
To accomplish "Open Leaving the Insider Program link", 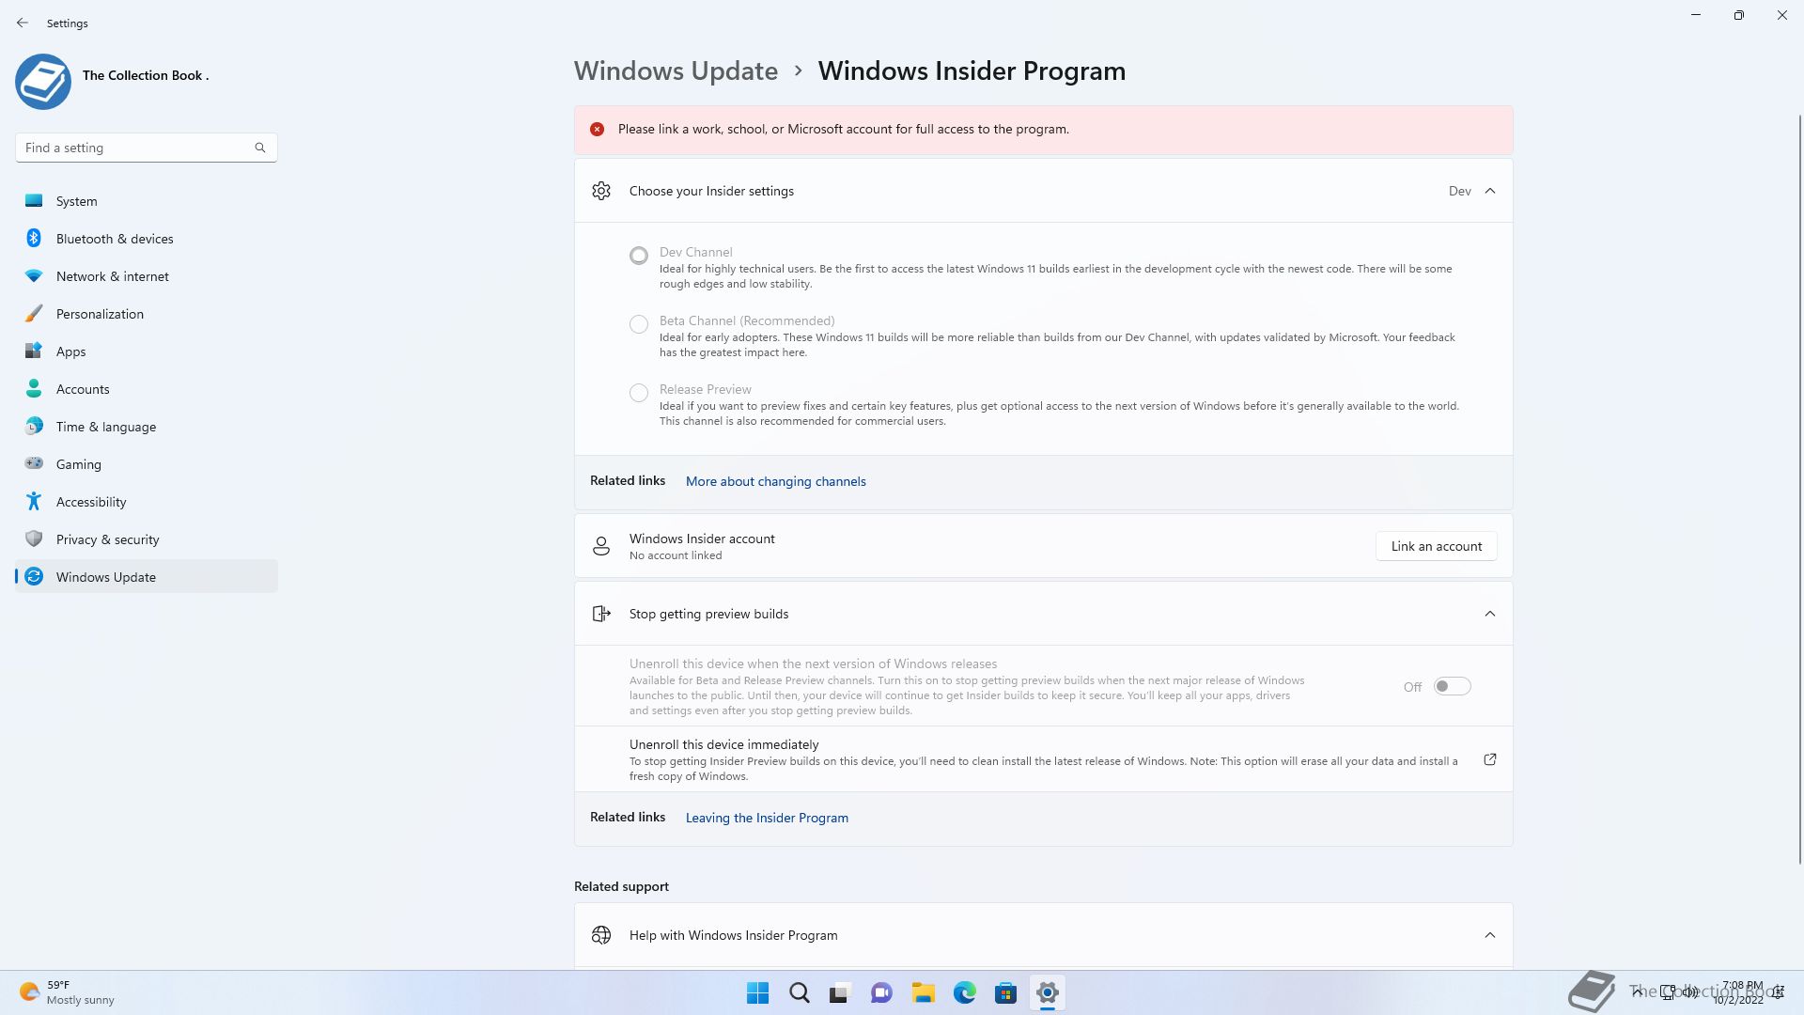I will [x=767, y=818].
